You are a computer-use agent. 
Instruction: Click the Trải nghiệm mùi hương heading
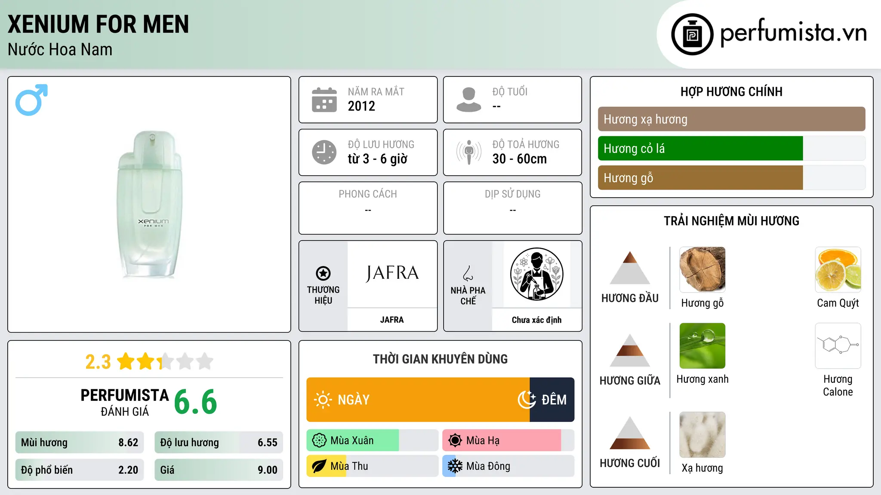[731, 221]
